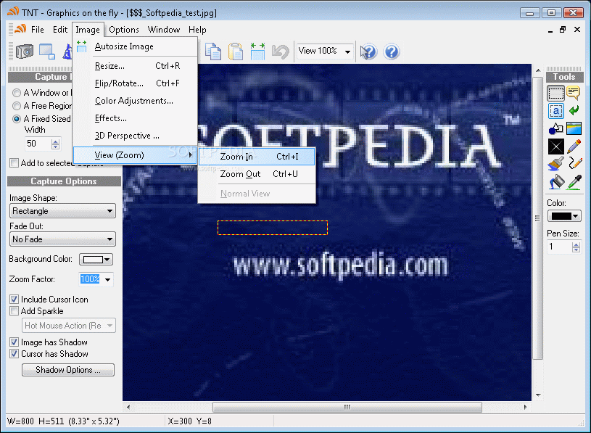
Task: Select 'A Free Region' capture radio button
Action: 17,106
